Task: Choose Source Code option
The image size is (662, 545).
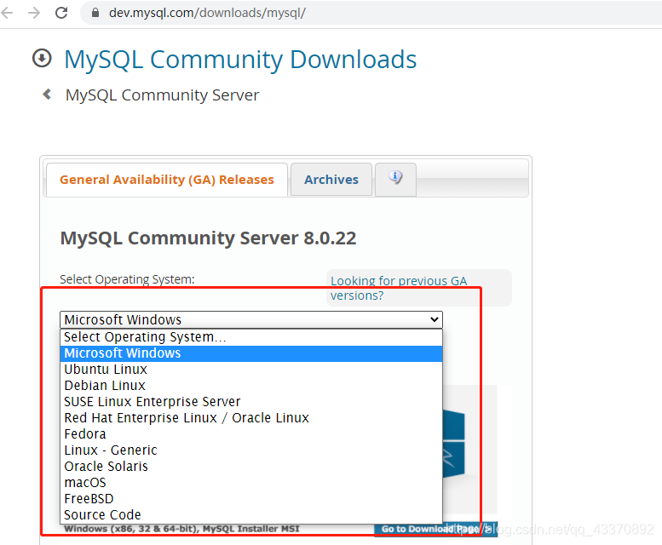Action: click(251, 515)
